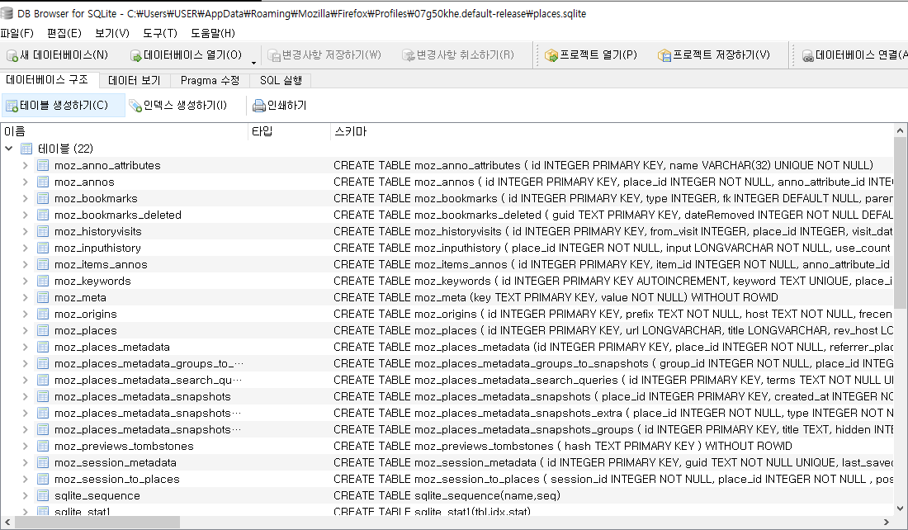908x530 pixels.
Task: Open the 도움말(H) menu
Action: [x=213, y=33]
